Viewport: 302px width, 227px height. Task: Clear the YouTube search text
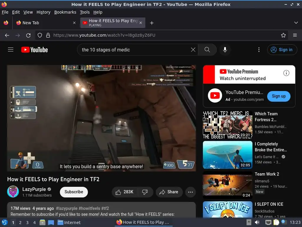coord(193,50)
